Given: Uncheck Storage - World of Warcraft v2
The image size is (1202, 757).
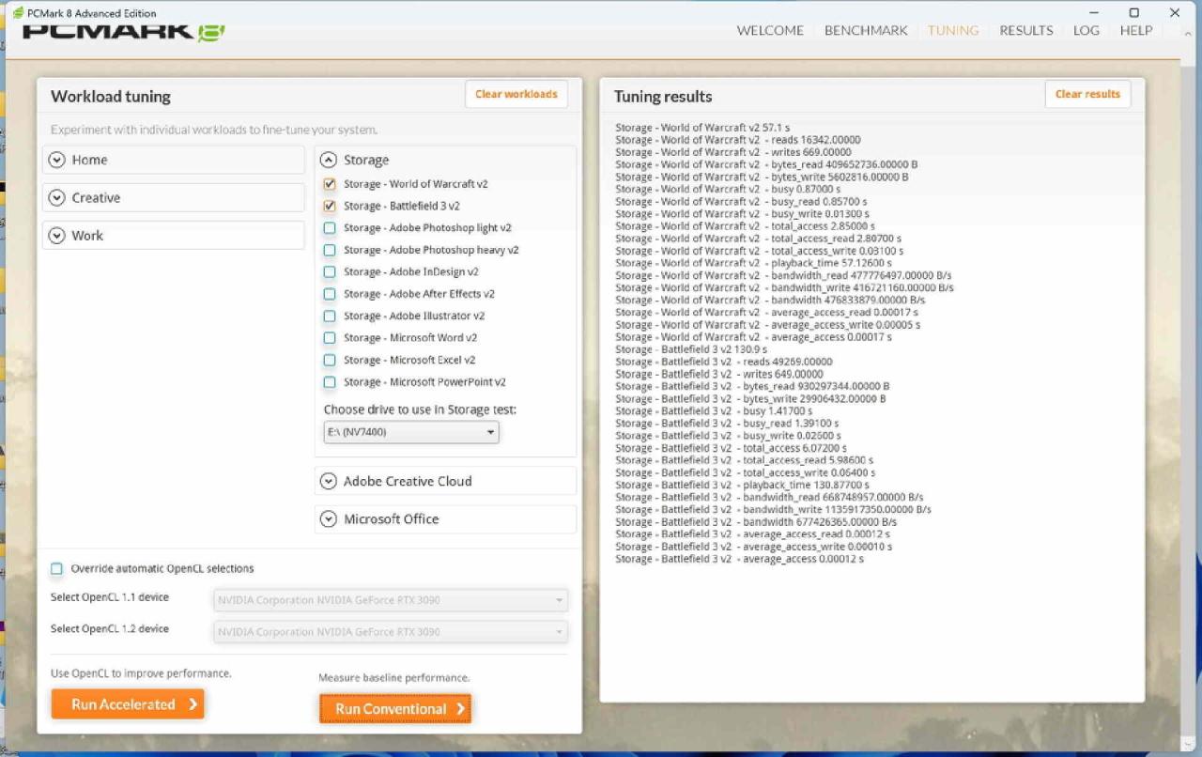Looking at the screenshot, I should [330, 184].
